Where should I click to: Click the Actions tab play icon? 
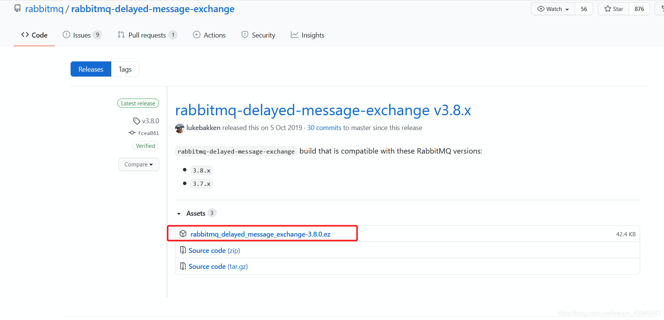tap(197, 35)
